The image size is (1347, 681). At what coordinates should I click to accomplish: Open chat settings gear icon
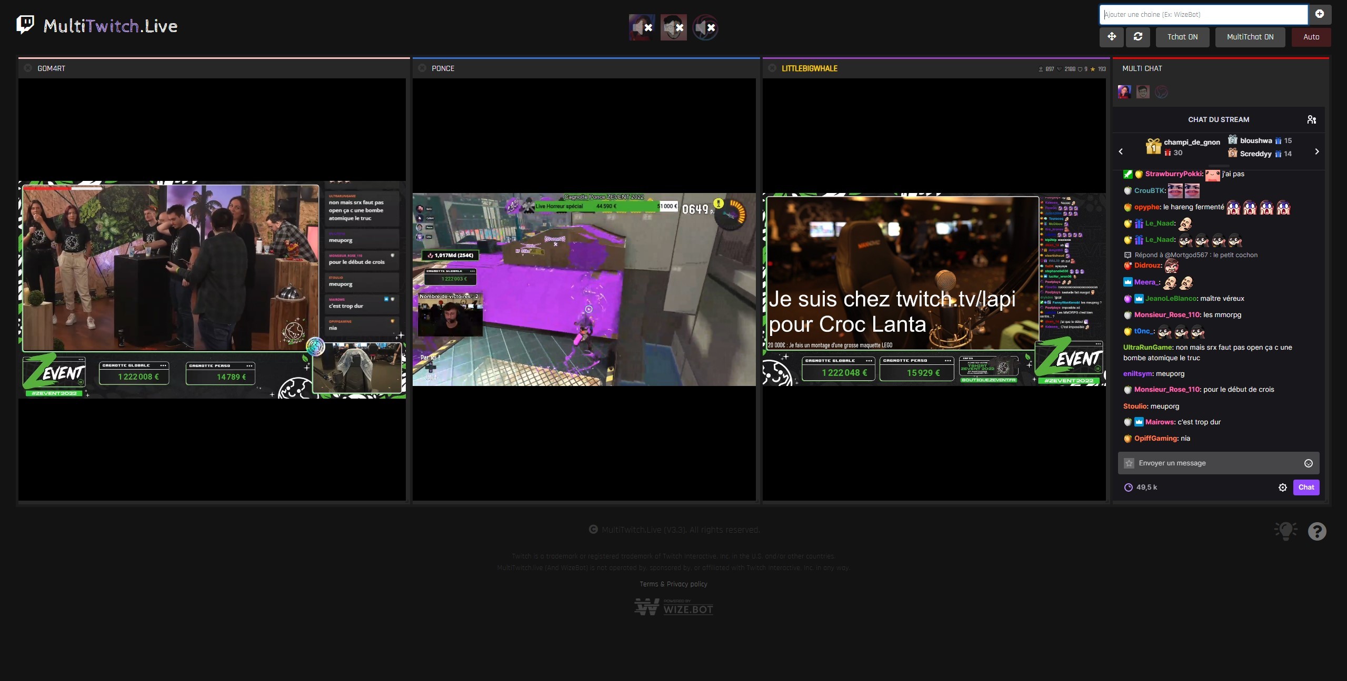[x=1283, y=487]
